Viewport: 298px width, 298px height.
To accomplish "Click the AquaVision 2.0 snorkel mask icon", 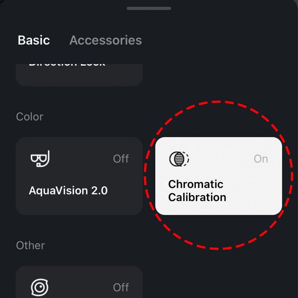I will 39,159.
